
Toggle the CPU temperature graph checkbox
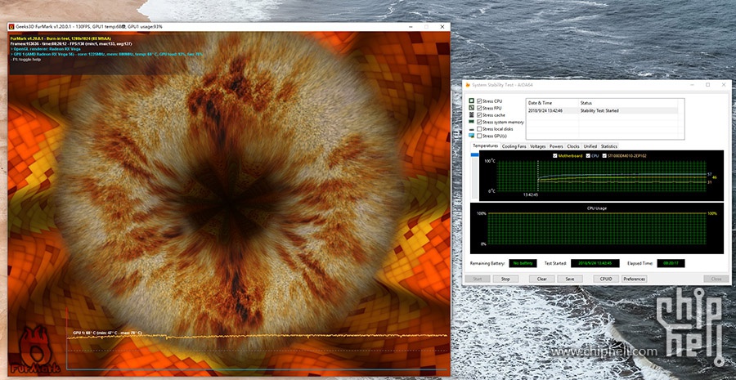[x=588, y=155]
